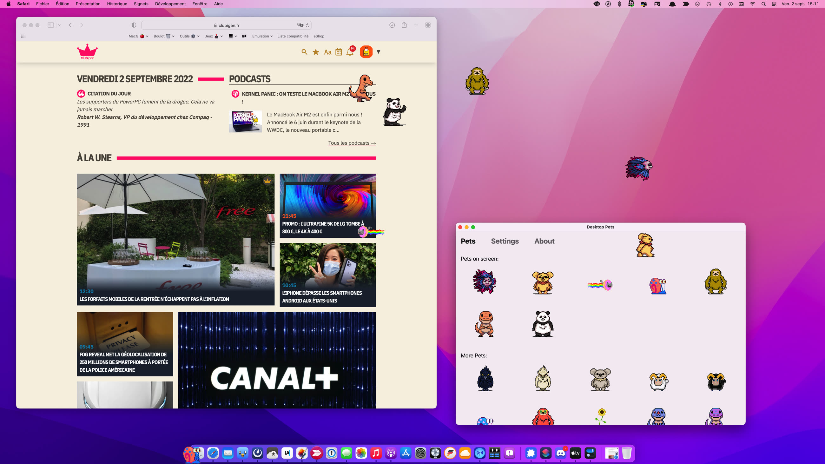Open favorites via the star icon on clubigen
Viewport: 825px width, 464px height.
(316, 51)
